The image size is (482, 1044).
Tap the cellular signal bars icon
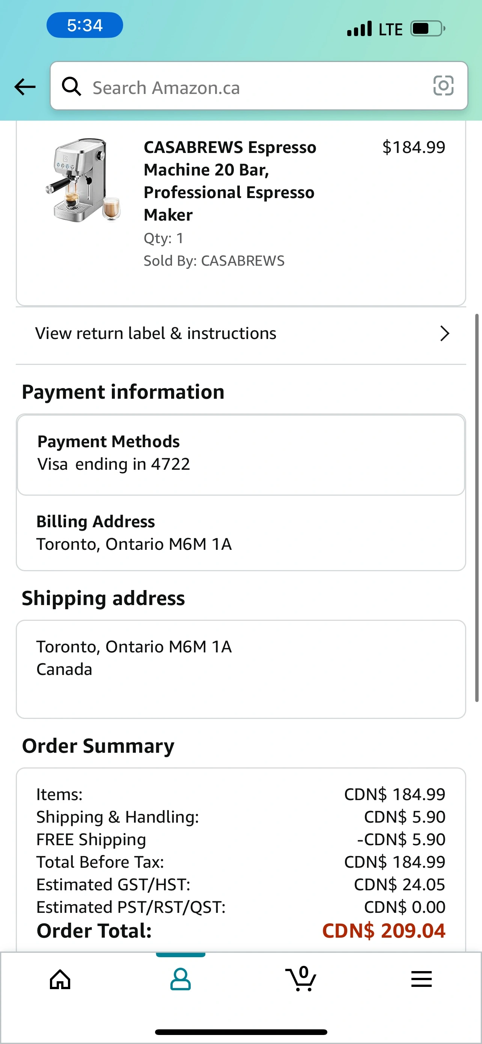click(359, 29)
